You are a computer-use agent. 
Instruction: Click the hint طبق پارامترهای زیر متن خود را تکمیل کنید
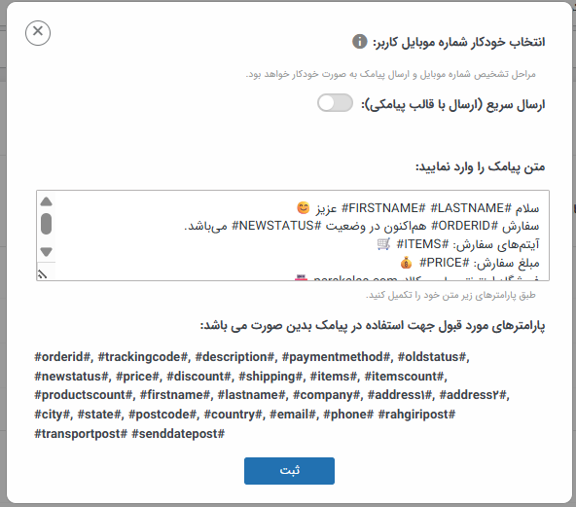click(x=450, y=295)
